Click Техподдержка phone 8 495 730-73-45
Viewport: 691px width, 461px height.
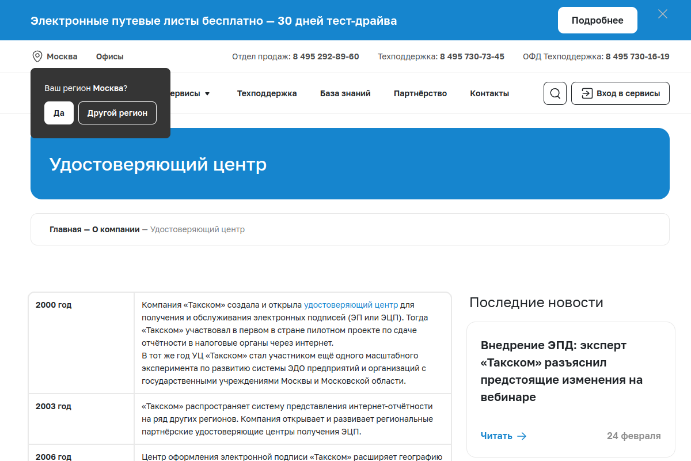tap(472, 56)
